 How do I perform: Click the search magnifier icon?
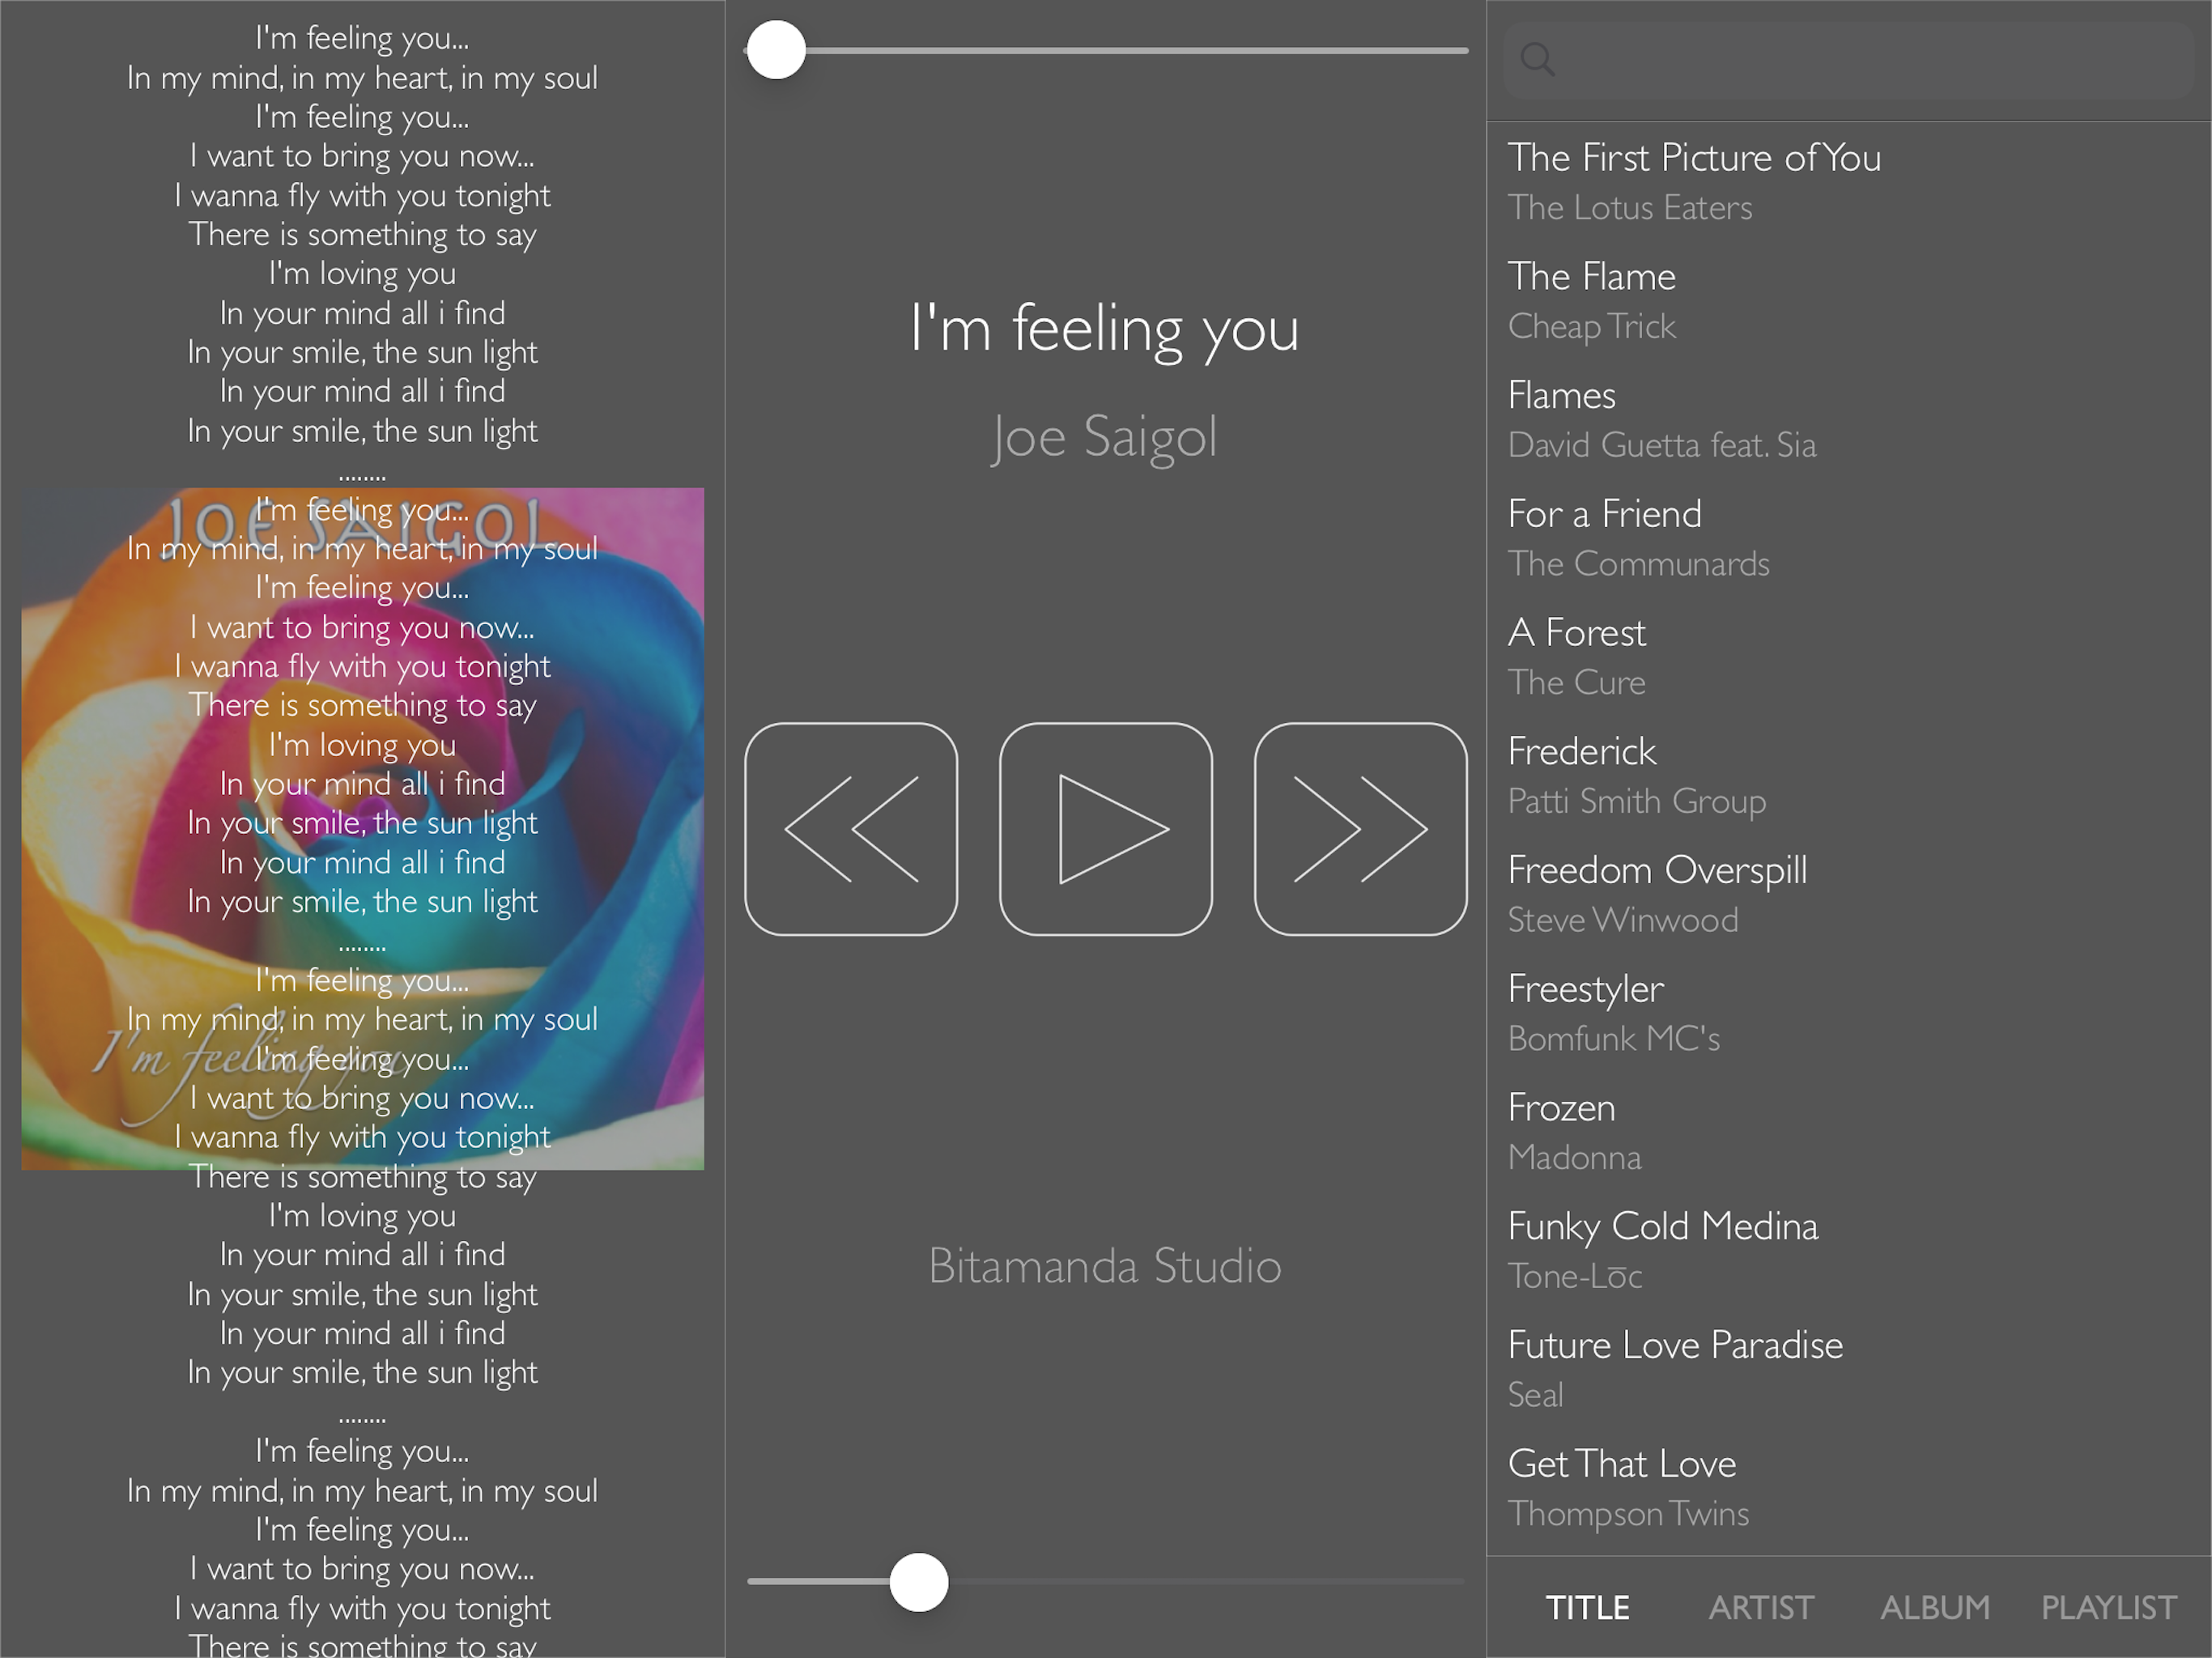(1537, 60)
